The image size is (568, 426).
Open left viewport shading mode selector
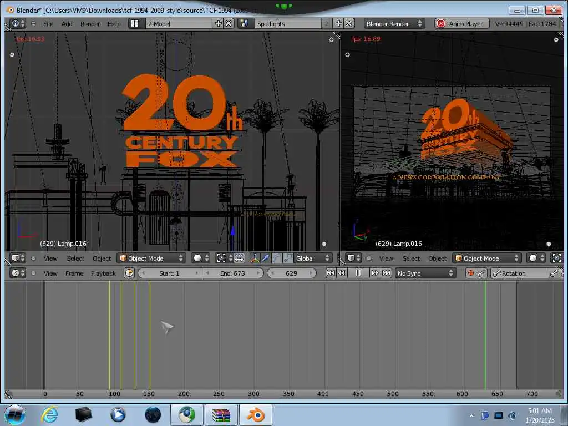201,258
